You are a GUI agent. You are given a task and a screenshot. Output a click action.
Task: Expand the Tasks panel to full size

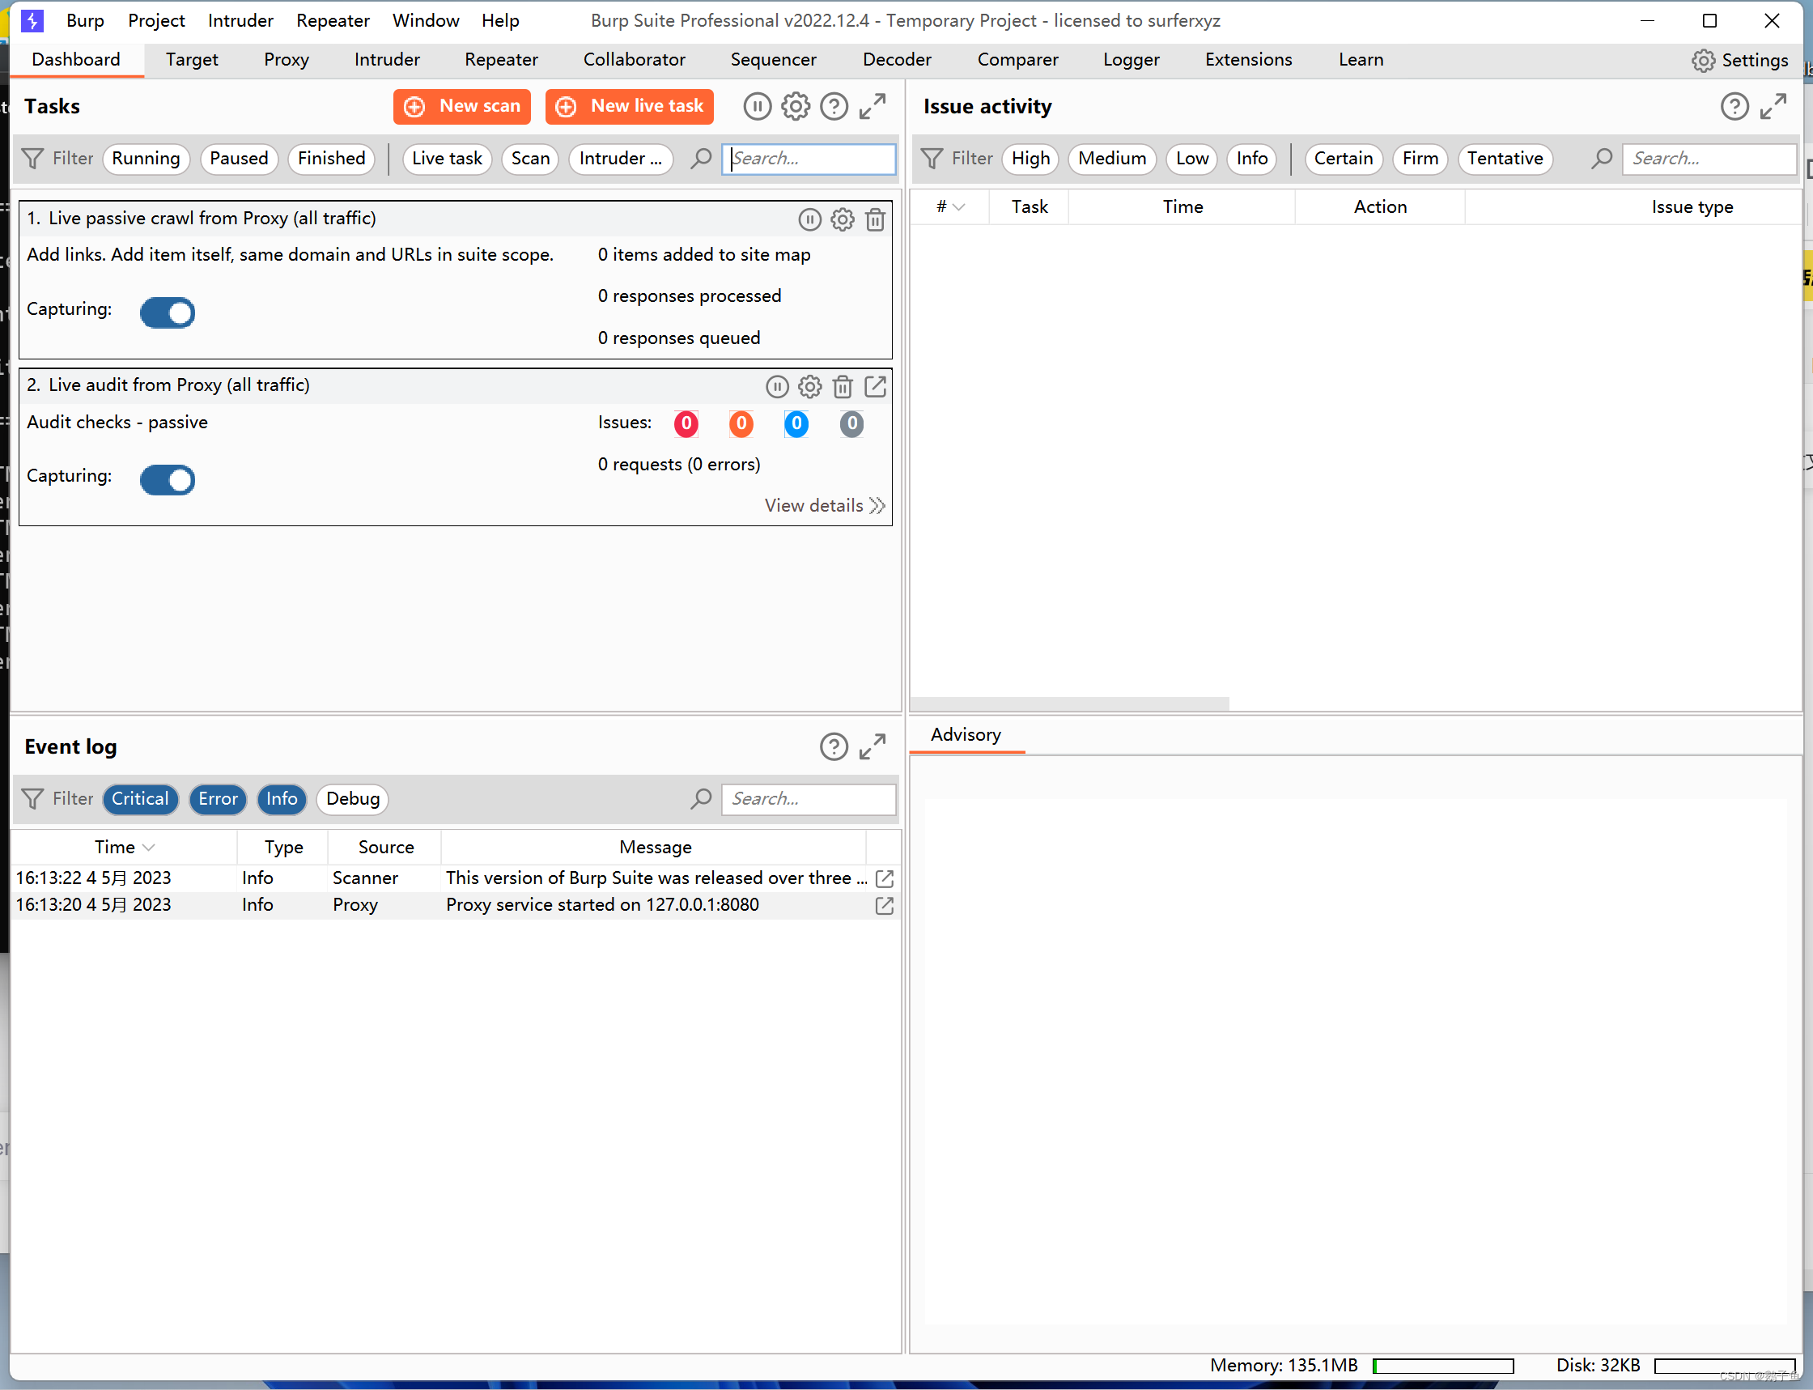(873, 106)
